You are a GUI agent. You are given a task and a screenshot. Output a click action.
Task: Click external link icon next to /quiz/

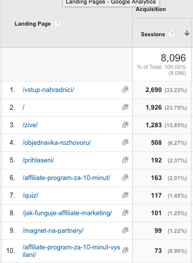click(x=125, y=195)
